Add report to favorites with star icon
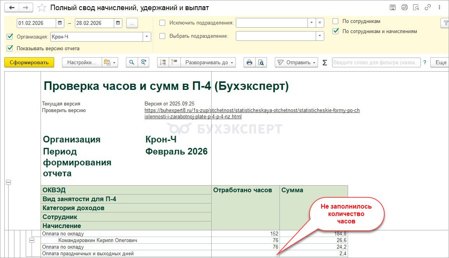 [42, 8]
